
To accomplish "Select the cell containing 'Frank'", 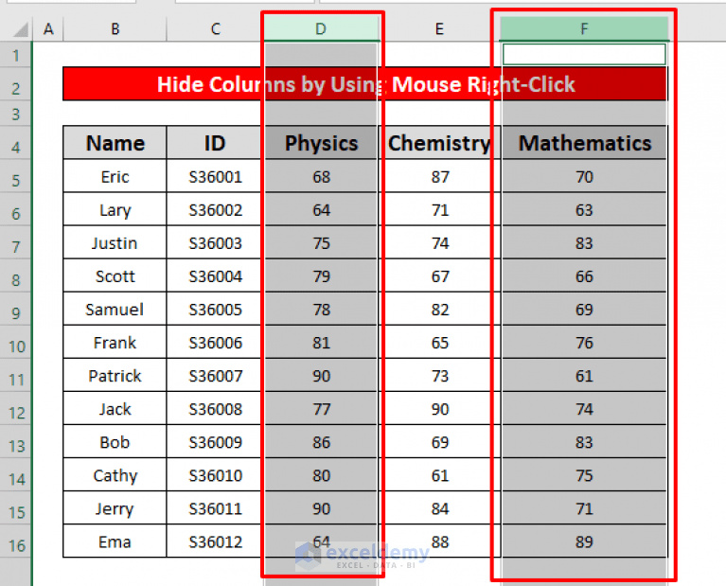I will point(115,343).
